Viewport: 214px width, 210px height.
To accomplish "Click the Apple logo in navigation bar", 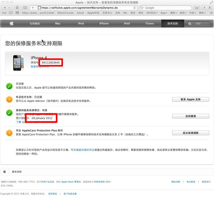I will click(x=11, y=24).
